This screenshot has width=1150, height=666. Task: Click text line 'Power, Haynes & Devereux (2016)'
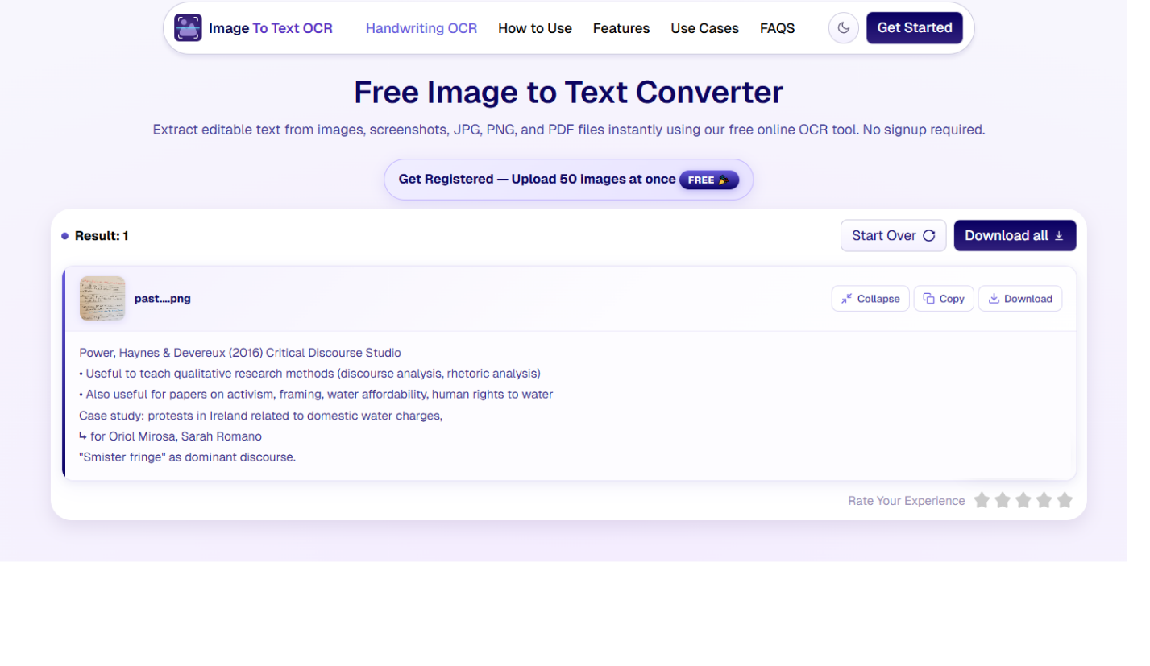coord(240,353)
